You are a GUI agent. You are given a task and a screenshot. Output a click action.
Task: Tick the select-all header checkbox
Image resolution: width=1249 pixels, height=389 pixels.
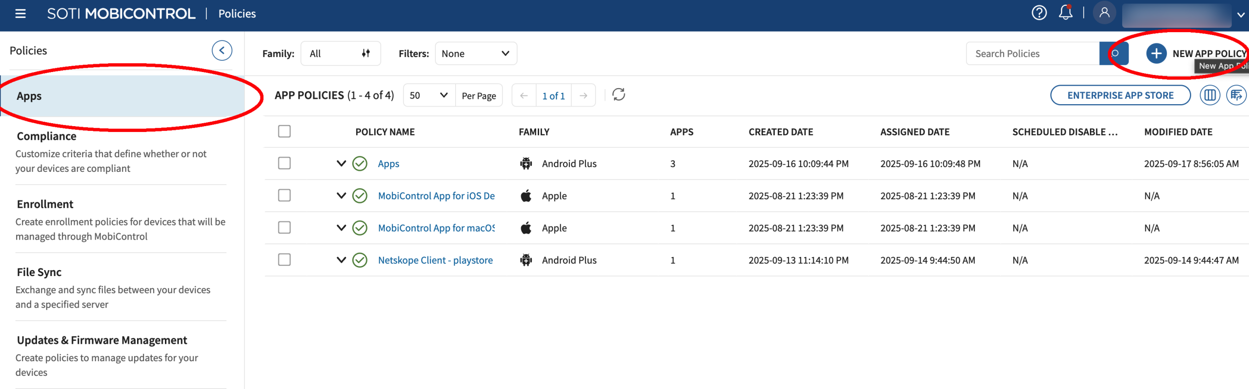pos(284,131)
